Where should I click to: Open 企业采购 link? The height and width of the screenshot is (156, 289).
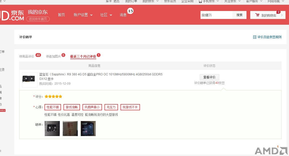click(x=187, y=1)
